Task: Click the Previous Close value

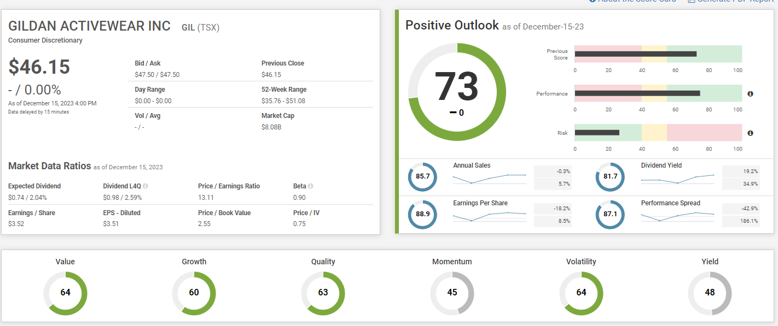Action: point(271,75)
